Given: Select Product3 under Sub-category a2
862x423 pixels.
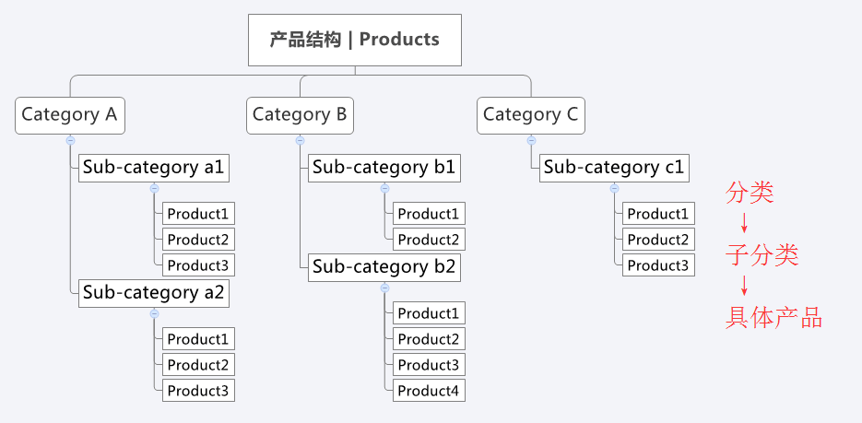Looking at the screenshot, I should coord(198,391).
